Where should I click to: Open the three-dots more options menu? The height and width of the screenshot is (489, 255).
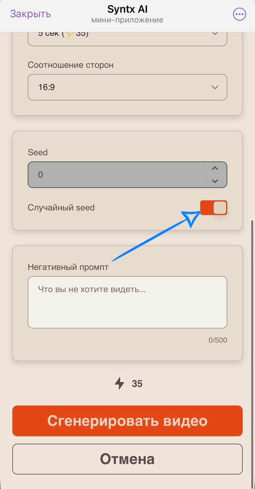tap(239, 14)
